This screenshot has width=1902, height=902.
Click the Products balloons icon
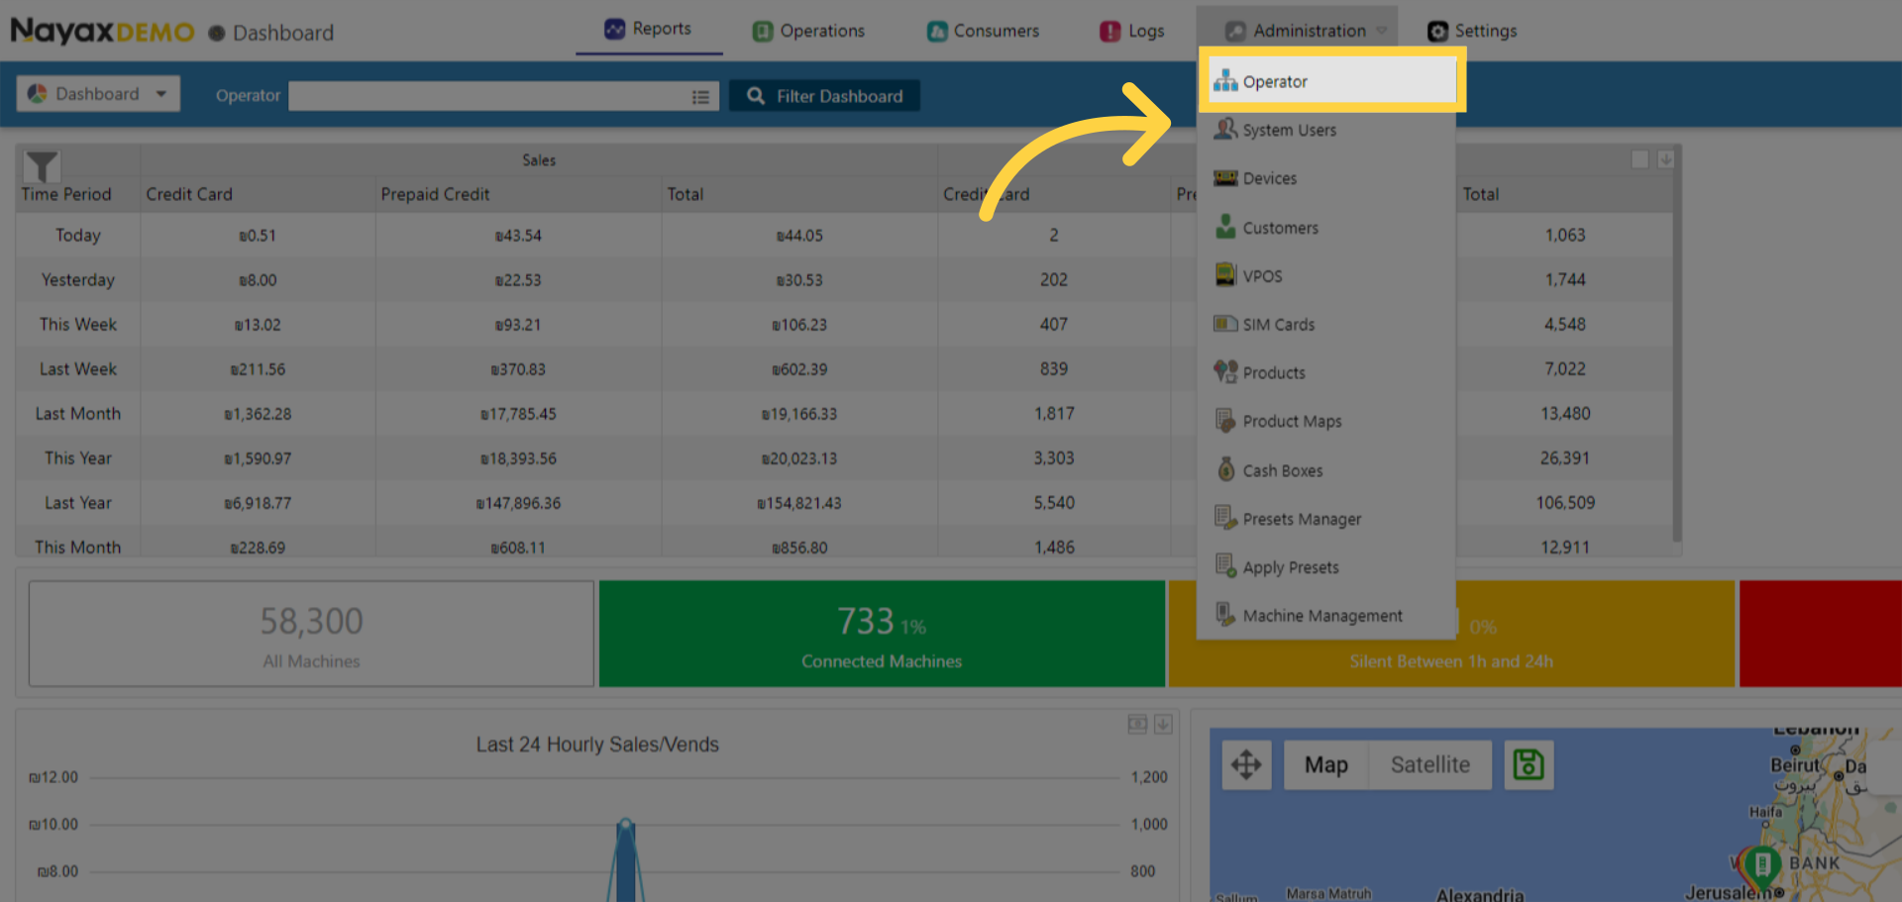(x=1225, y=371)
